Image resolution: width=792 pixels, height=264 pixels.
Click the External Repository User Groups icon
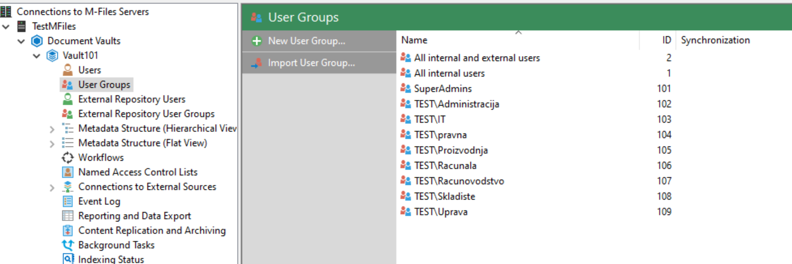[68, 114]
